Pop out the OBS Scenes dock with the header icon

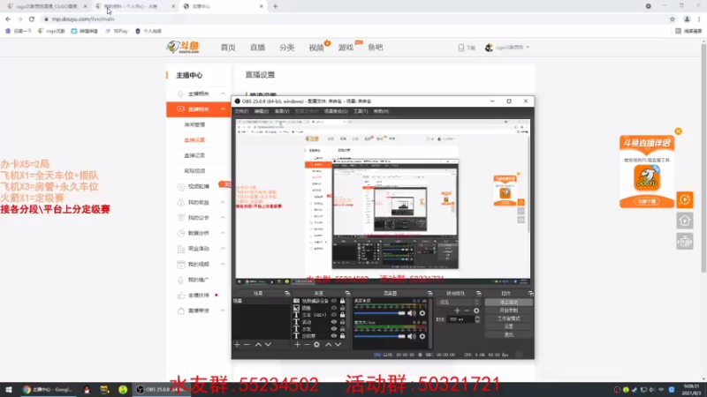point(287,294)
